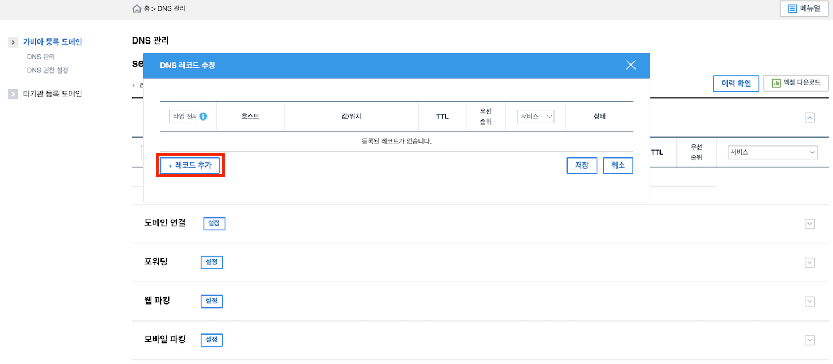833x364 pixels.
Task: Click the 상태 column header
Action: 599,117
